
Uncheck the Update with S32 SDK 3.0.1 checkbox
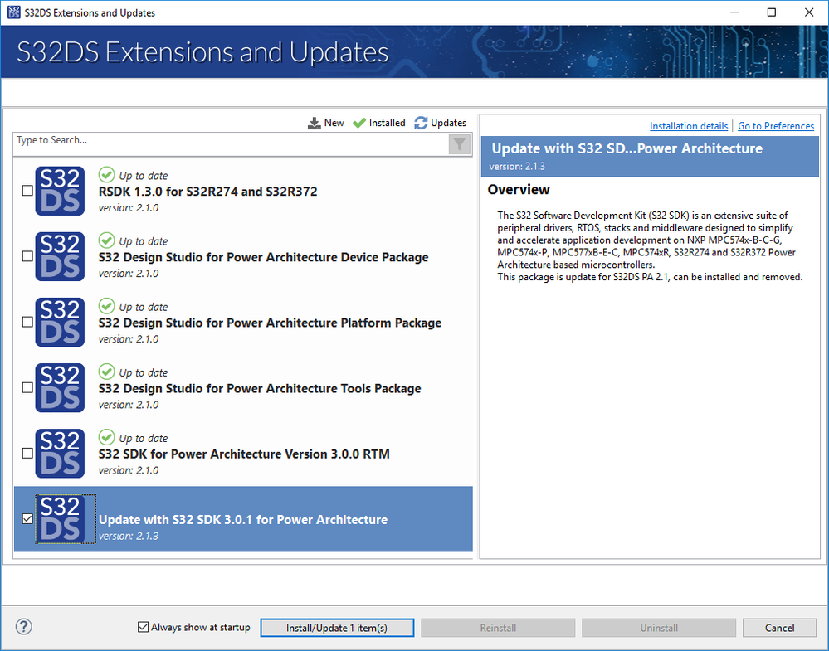click(x=27, y=519)
